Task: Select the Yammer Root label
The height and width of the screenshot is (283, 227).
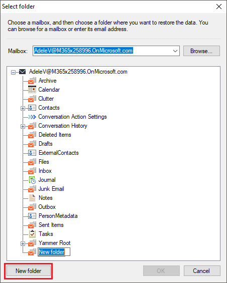Action: coord(54,243)
